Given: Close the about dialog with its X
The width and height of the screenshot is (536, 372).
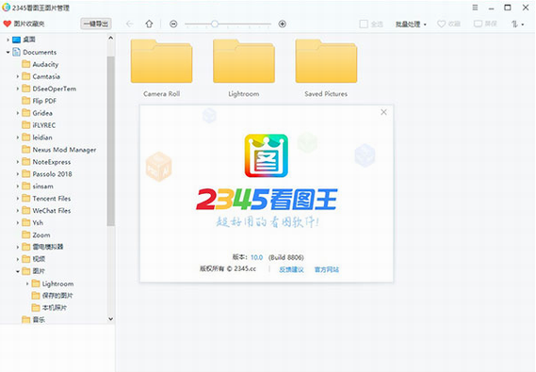Looking at the screenshot, I should 384,112.
